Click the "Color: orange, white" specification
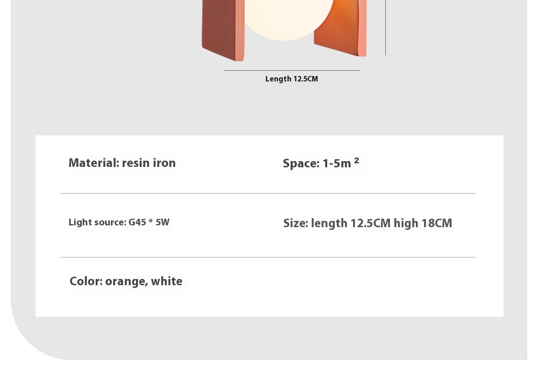The image size is (539, 368). (126, 282)
